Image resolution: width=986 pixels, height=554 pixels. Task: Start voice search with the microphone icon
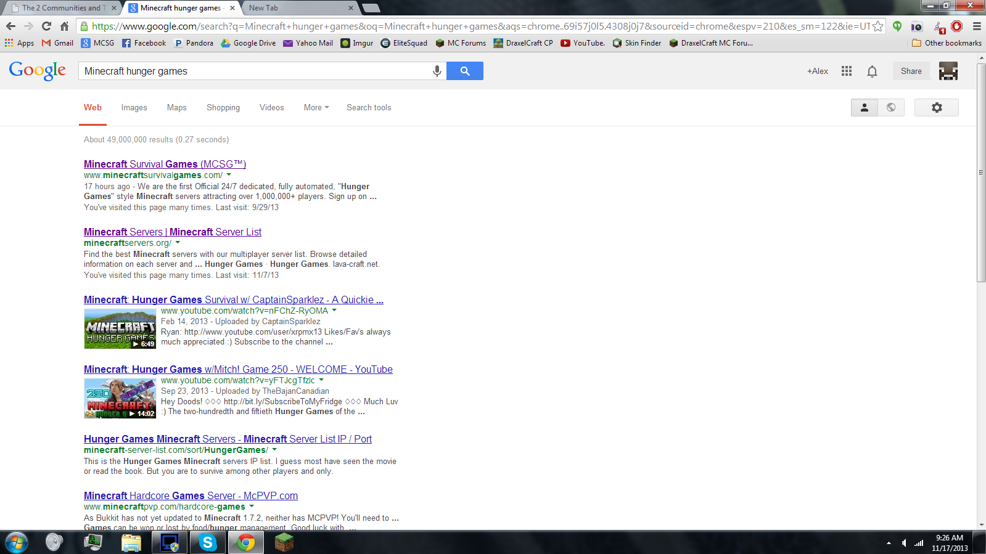pos(437,71)
